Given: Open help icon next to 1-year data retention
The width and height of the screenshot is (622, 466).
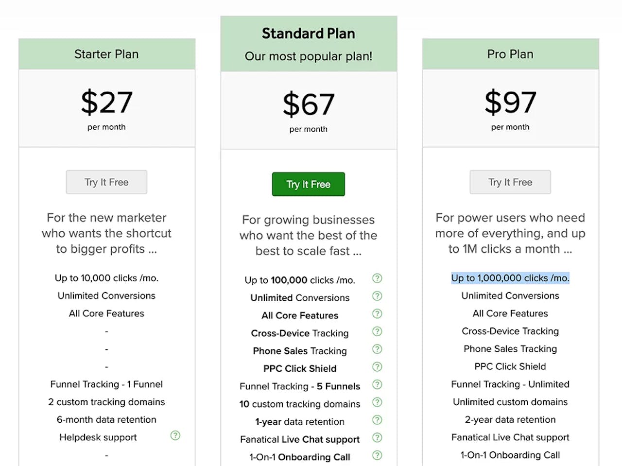Looking at the screenshot, I should coord(377,420).
